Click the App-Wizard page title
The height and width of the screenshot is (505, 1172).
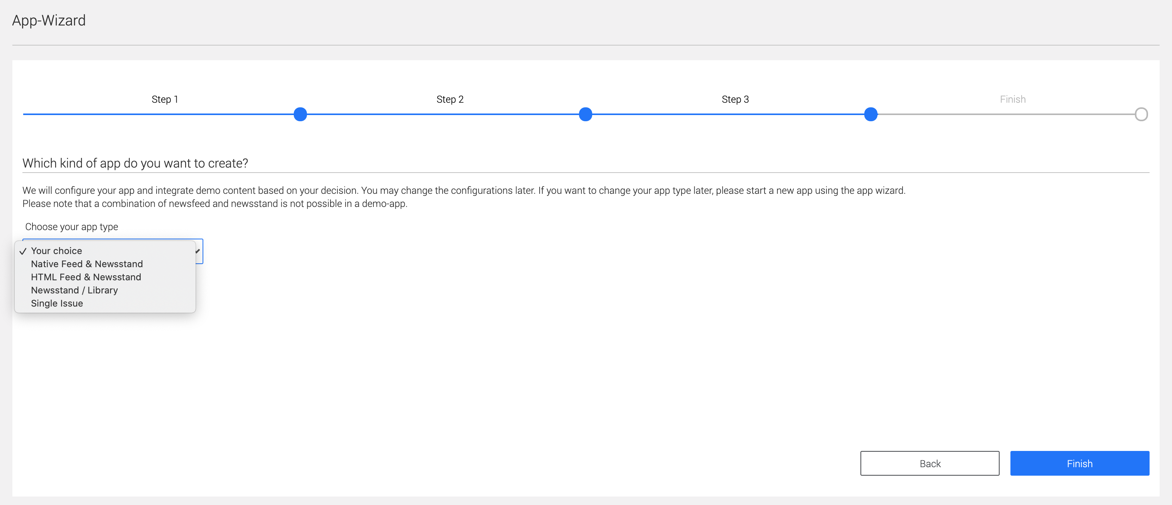click(49, 20)
